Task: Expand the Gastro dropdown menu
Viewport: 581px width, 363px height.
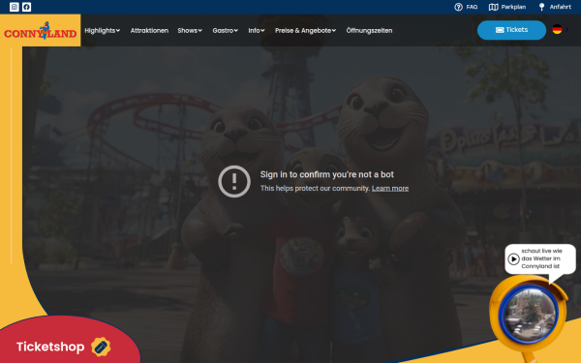Action: (x=225, y=30)
